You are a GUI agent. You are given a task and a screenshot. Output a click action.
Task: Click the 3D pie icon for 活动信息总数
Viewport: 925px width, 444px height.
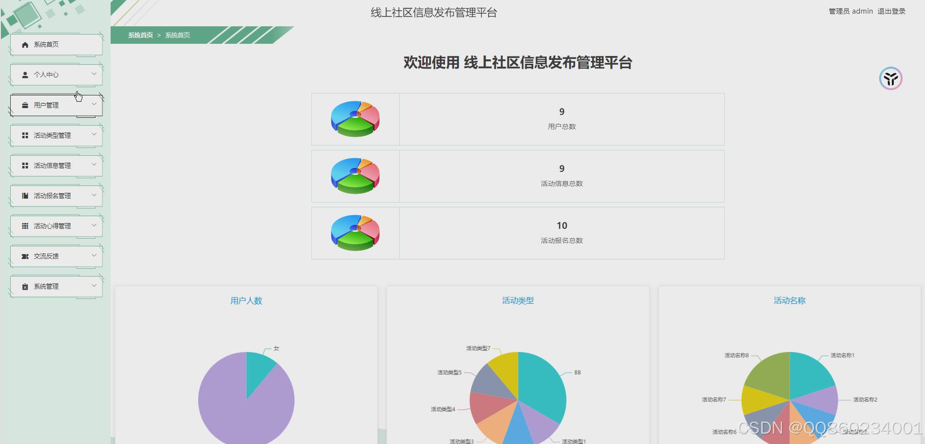coord(355,176)
